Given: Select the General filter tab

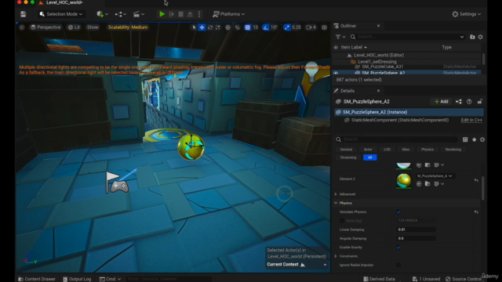Looking at the screenshot, I should 346,150.
